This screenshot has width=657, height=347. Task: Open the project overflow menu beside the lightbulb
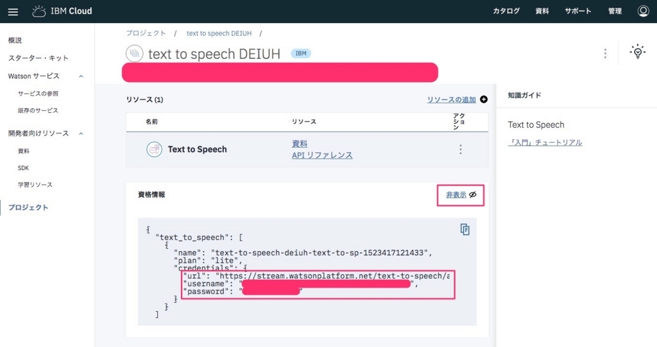[x=605, y=53]
